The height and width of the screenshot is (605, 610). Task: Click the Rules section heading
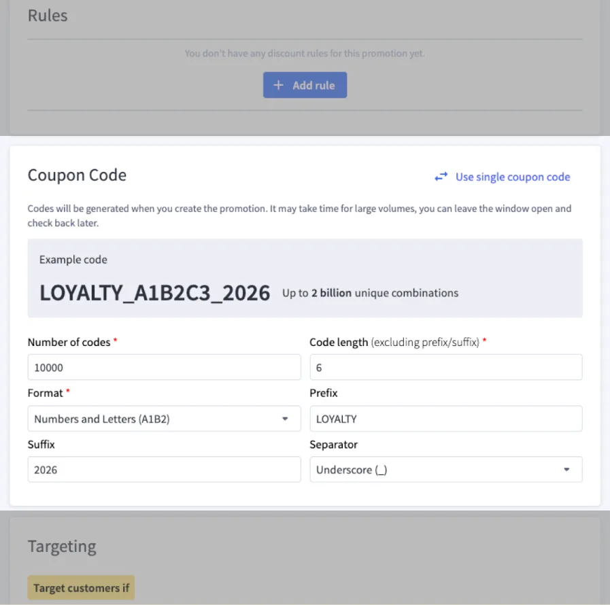pos(48,15)
